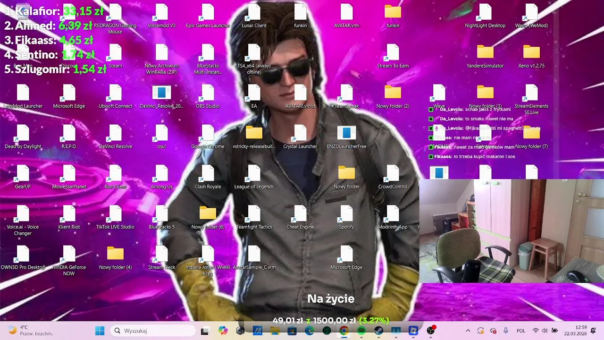The image size is (604, 340).
Task: Open the YandereSimulator folder
Action: point(485,56)
